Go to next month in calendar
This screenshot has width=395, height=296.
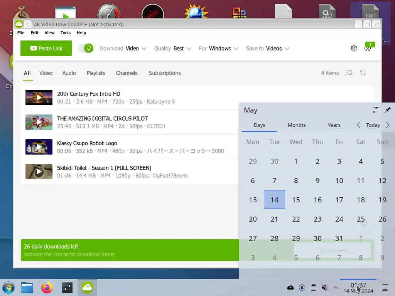[x=388, y=125]
